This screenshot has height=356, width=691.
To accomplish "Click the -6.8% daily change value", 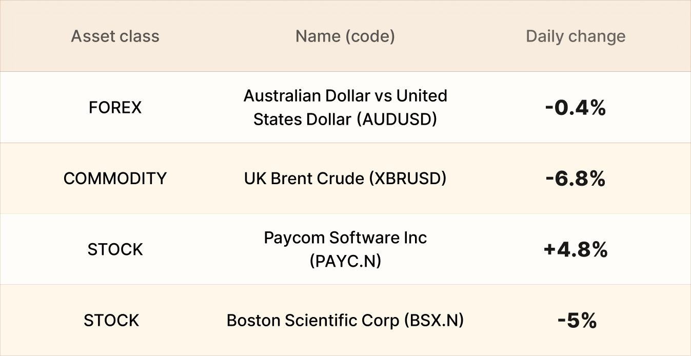I will coord(576,179).
